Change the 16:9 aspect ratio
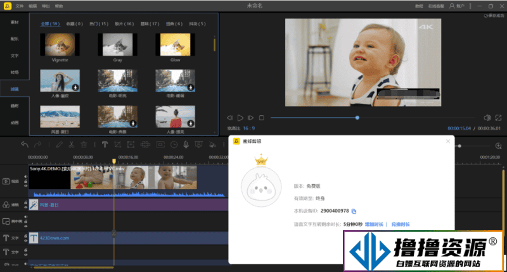The width and height of the screenshot is (507, 272). [248, 128]
